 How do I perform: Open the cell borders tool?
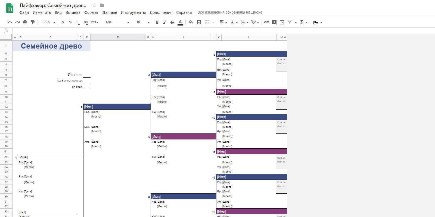pyautogui.click(x=199, y=22)
